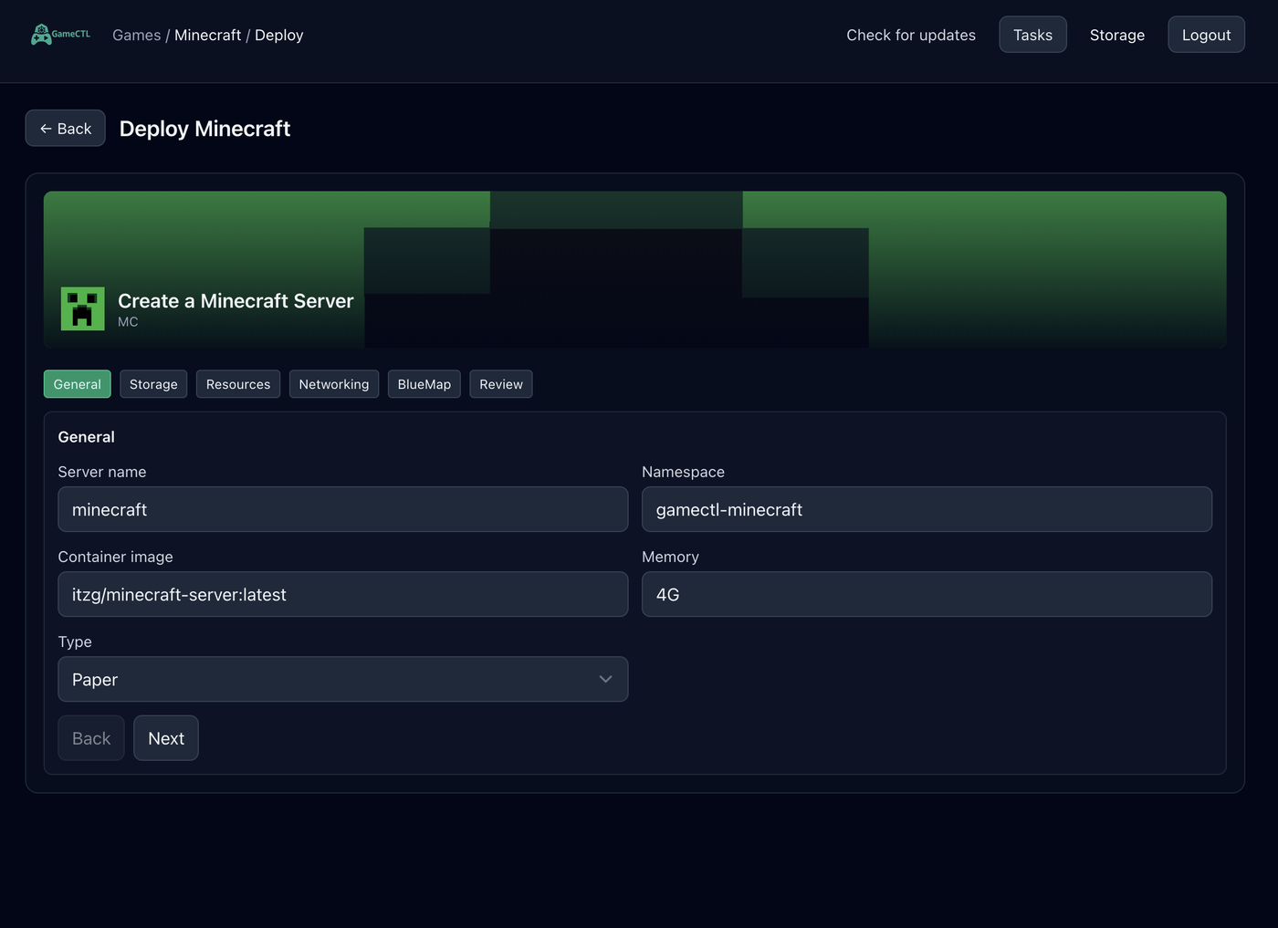The width and height of the screenshot is (1278, 928).
Task: Edit the Container image field
Action: pos(343,594)
